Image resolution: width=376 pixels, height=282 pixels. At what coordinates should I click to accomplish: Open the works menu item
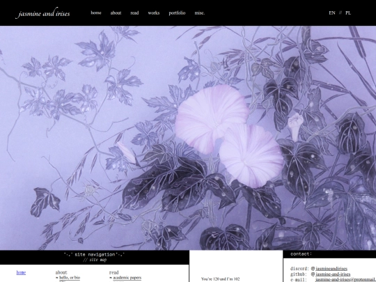[154, 13]
